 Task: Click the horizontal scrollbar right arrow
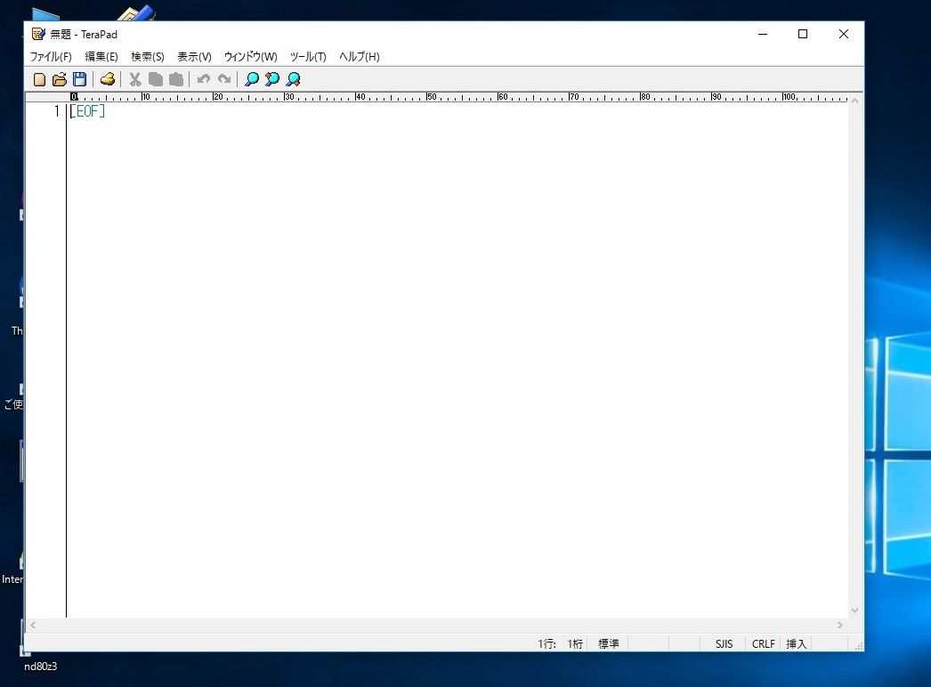[839, 626]
